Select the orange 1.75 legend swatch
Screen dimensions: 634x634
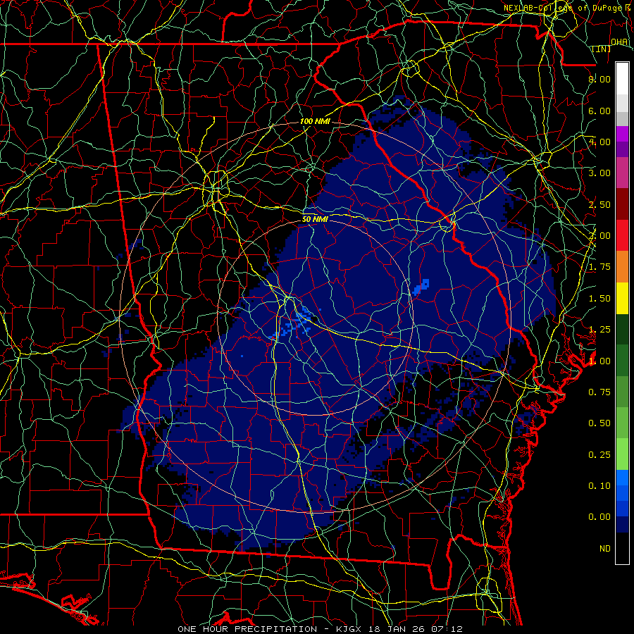[x=622, y=267]
